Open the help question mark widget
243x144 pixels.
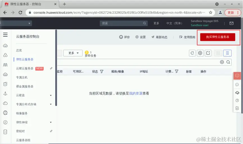point(237,100)
